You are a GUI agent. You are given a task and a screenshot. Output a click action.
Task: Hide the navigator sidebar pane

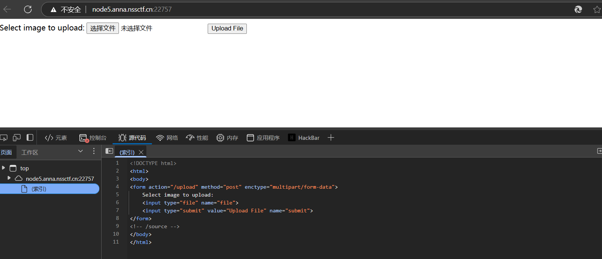pos(109,151)
